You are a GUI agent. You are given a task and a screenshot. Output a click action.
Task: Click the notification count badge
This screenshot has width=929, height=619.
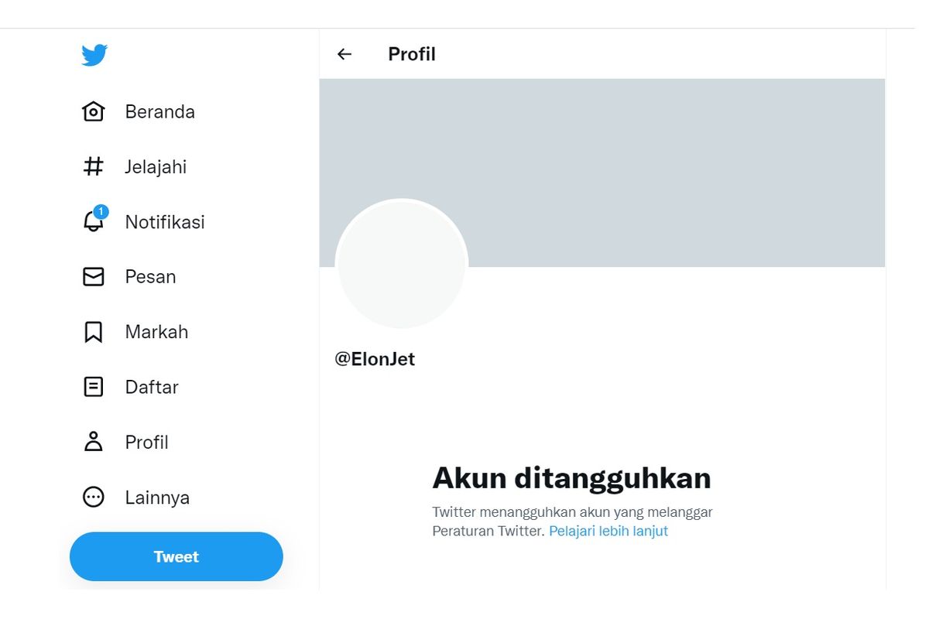click(x=101, y=210)
